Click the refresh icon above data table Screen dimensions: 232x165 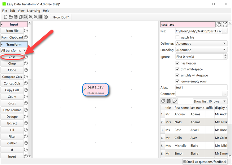tap(163, 101)
